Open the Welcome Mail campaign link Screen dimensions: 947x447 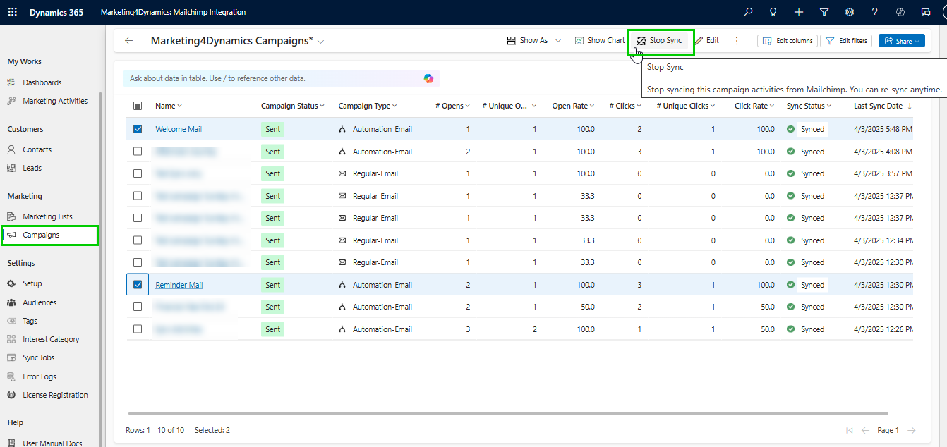[x=179, y=129]
